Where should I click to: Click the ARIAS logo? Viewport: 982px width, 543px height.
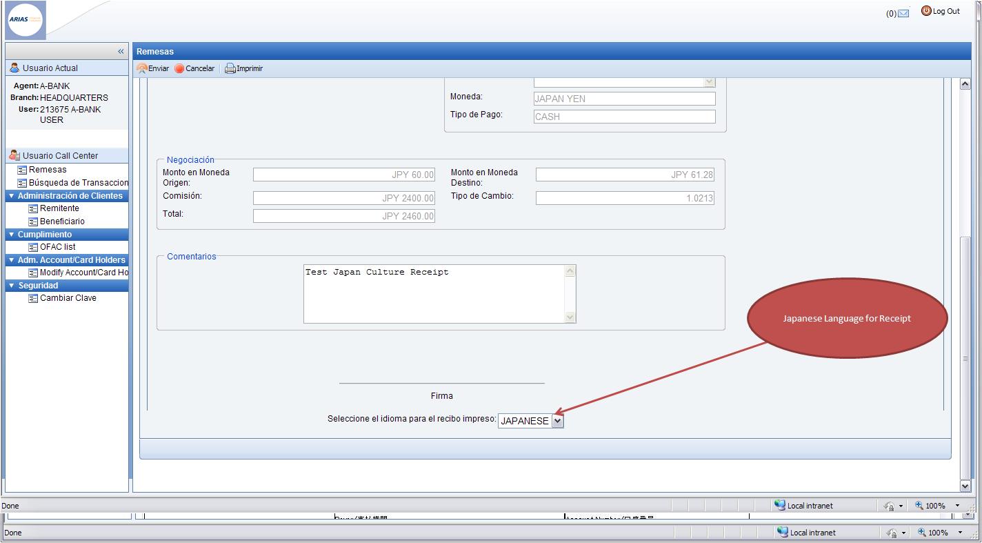tap(26, 20)
